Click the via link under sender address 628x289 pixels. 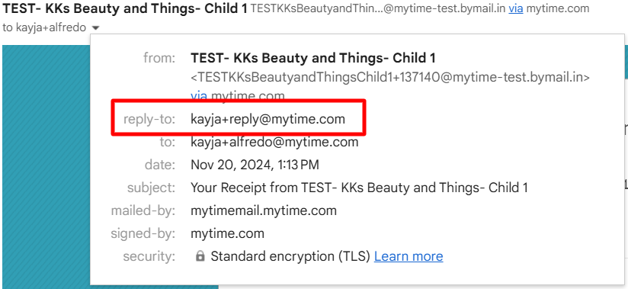(x=199, y=96)
